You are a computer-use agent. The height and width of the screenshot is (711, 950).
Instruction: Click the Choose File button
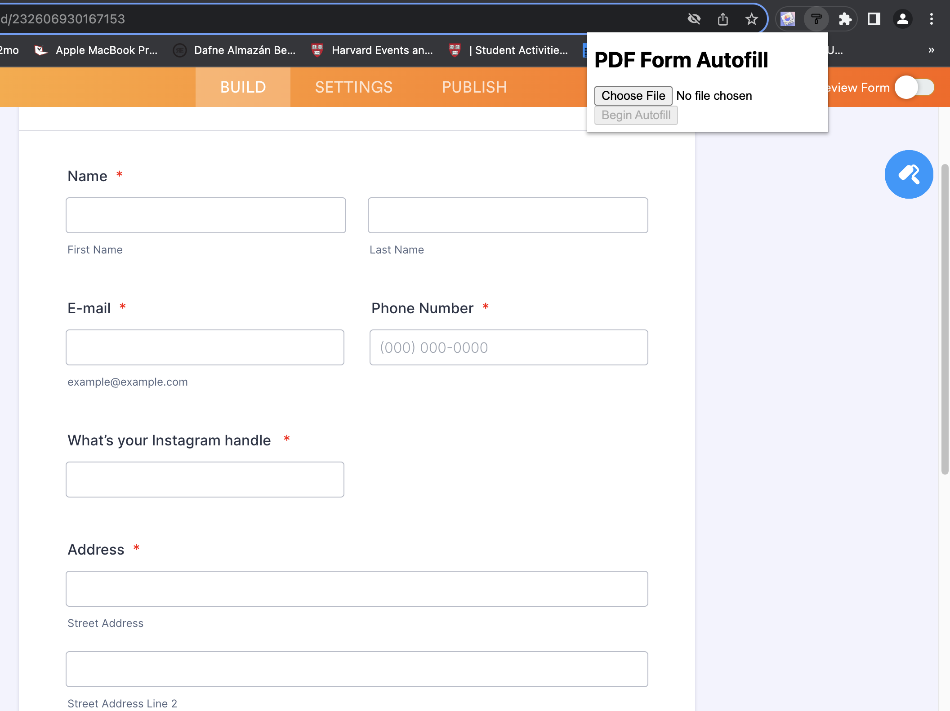pyautogui.click(x=633, y=96)
